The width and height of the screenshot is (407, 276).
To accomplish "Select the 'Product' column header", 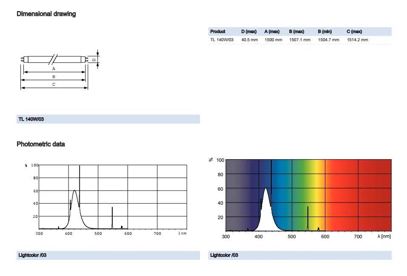I will (x=217, y=31).
